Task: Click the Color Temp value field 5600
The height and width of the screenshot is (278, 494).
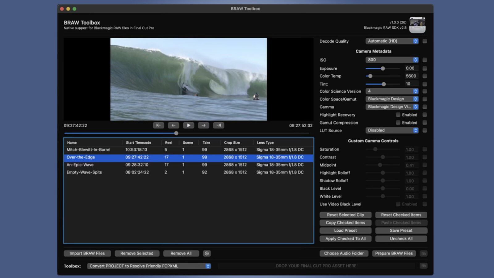Action: 412,76
